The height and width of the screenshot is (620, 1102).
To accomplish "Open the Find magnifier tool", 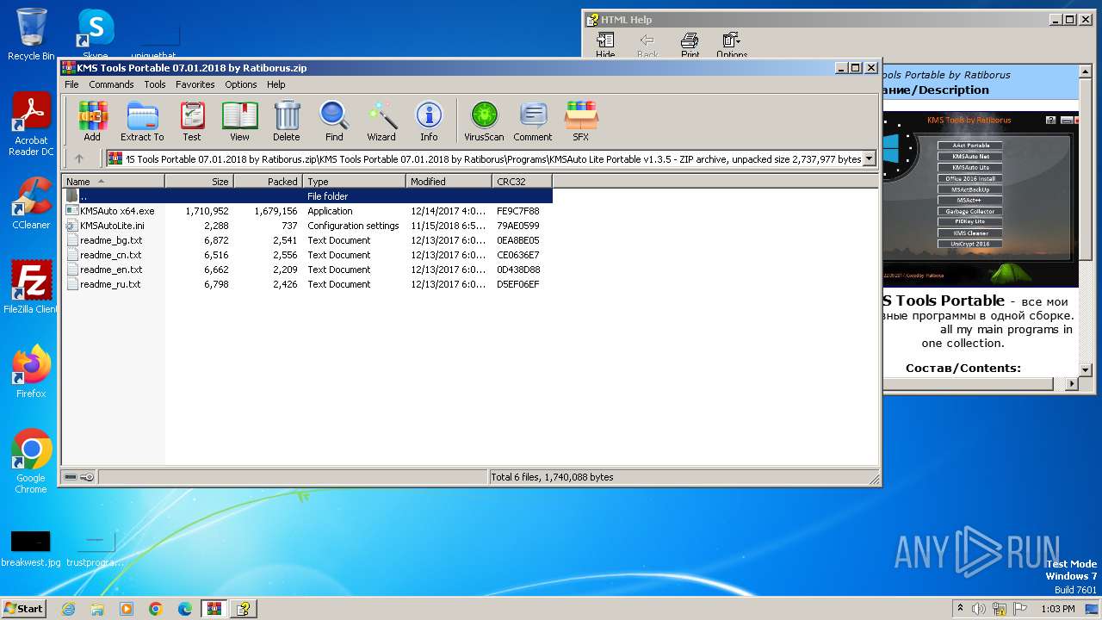I will (x=334, y=121).
